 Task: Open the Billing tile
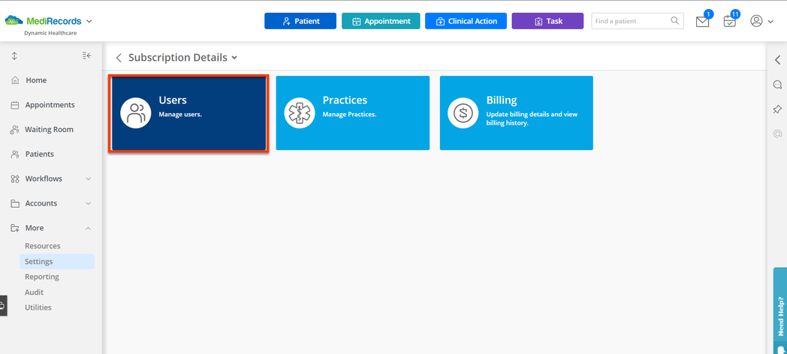pos(517,112)
